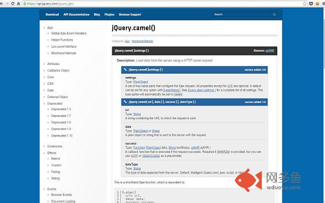325x203 pixels.
Task: Open Shorthand Methods in the sidebar
Action: tap(63, 53)
